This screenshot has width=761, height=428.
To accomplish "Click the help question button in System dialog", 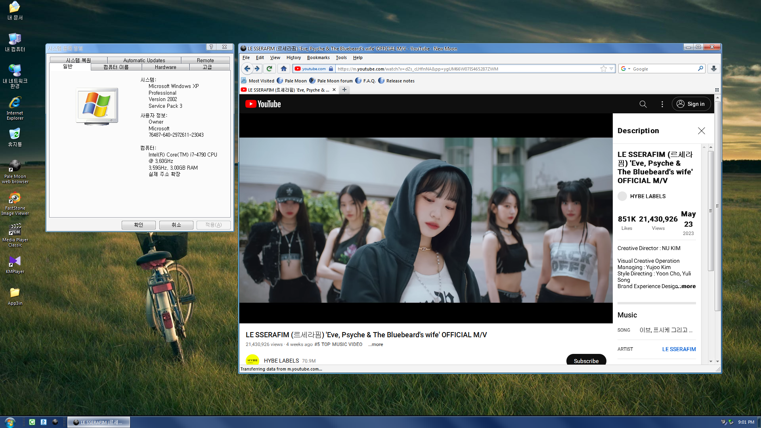I will [x=211, y=47].
